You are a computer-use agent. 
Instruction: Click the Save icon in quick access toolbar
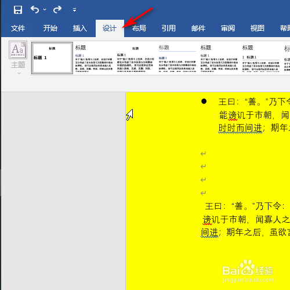[18, 10]
